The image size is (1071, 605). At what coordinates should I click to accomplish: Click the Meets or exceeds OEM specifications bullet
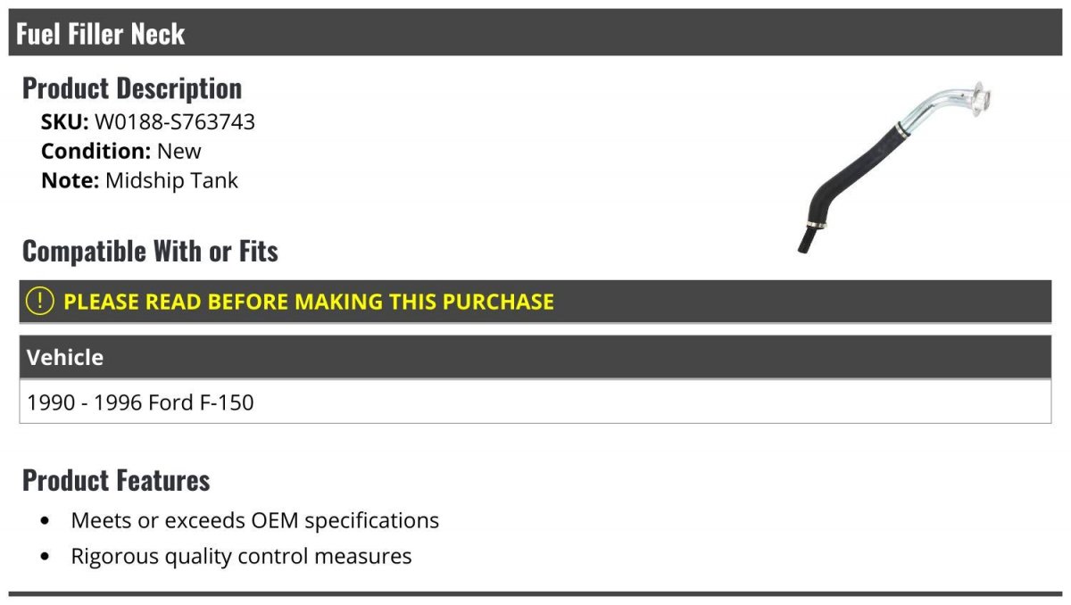click(x=255, y=520)
